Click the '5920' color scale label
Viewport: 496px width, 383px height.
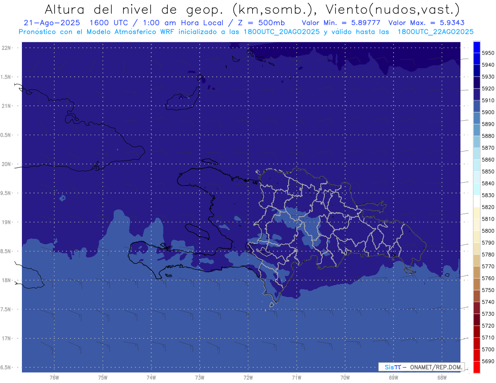[488, 88]
